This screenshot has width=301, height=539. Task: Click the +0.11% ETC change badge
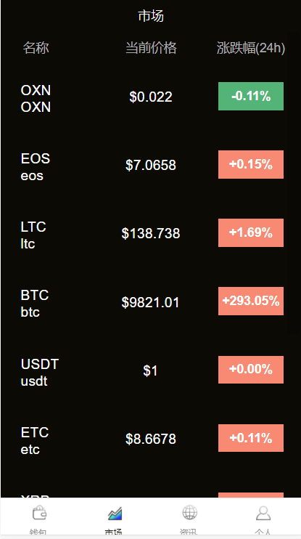click(x=251, y=438)
